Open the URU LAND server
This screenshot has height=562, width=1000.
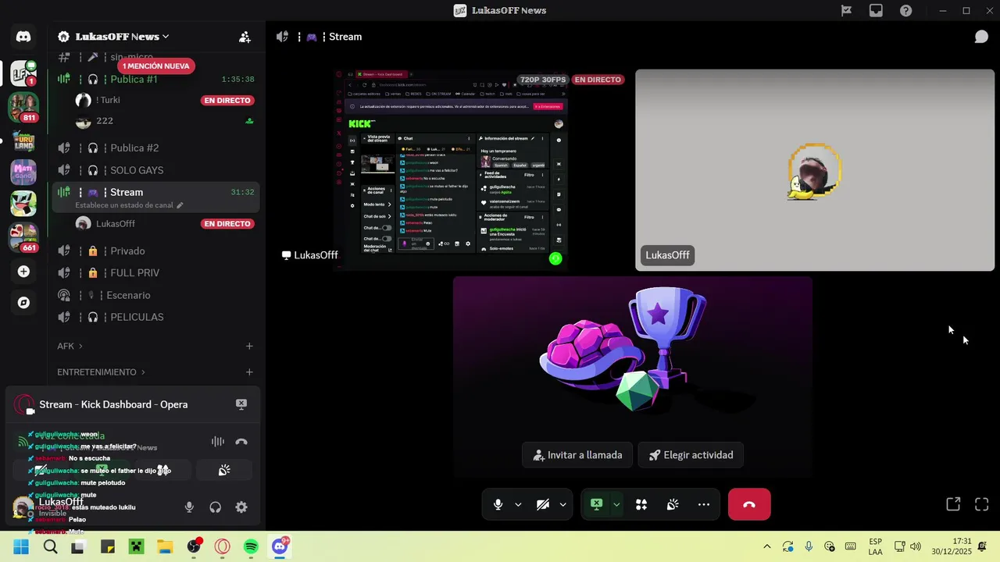(23, 142)
